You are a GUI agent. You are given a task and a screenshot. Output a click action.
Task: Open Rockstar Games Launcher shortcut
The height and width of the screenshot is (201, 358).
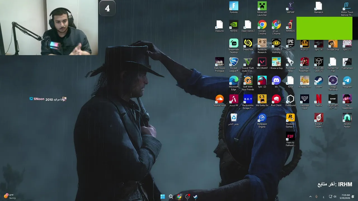point(290,121)
